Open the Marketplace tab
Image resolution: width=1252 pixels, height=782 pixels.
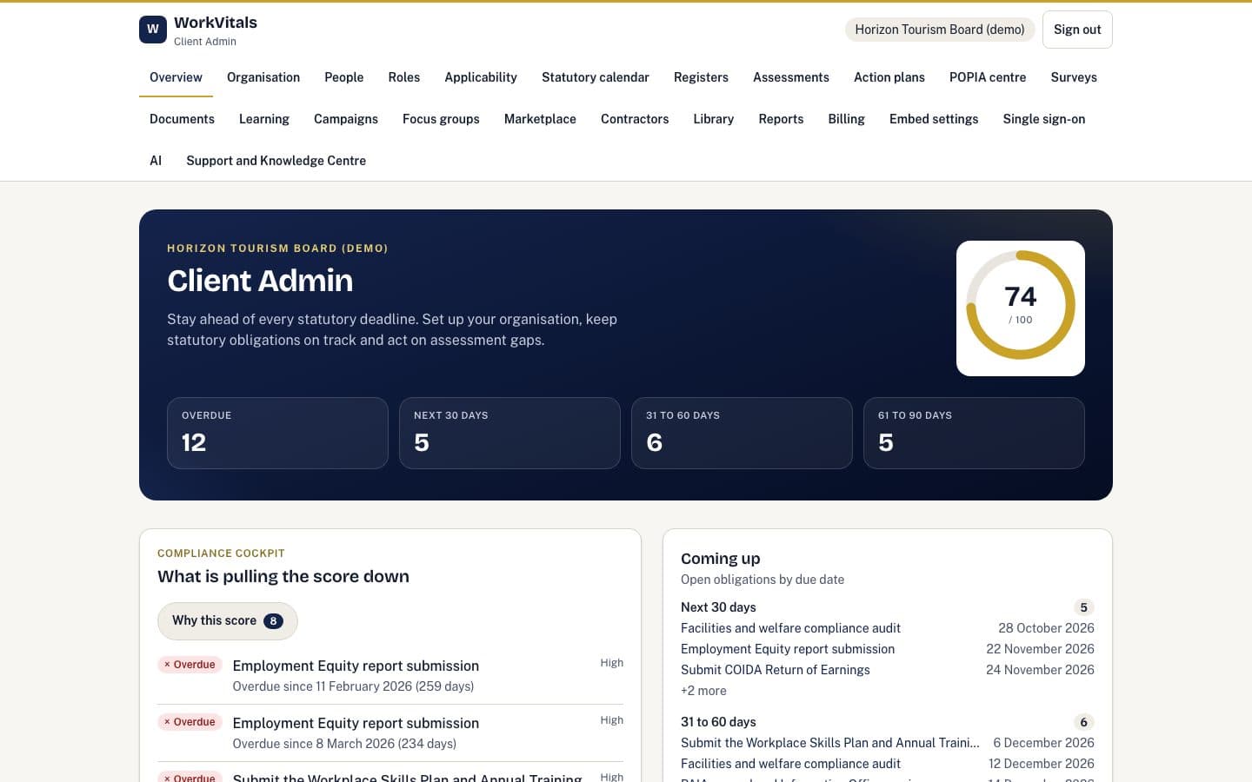pyautogui.click(x=540, y=119)
